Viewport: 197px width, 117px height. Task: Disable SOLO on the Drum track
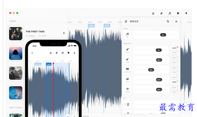coord(174,82)
